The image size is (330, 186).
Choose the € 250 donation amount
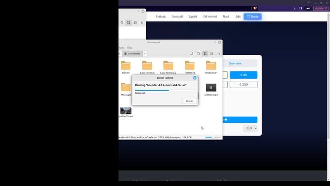coord(243,84)
